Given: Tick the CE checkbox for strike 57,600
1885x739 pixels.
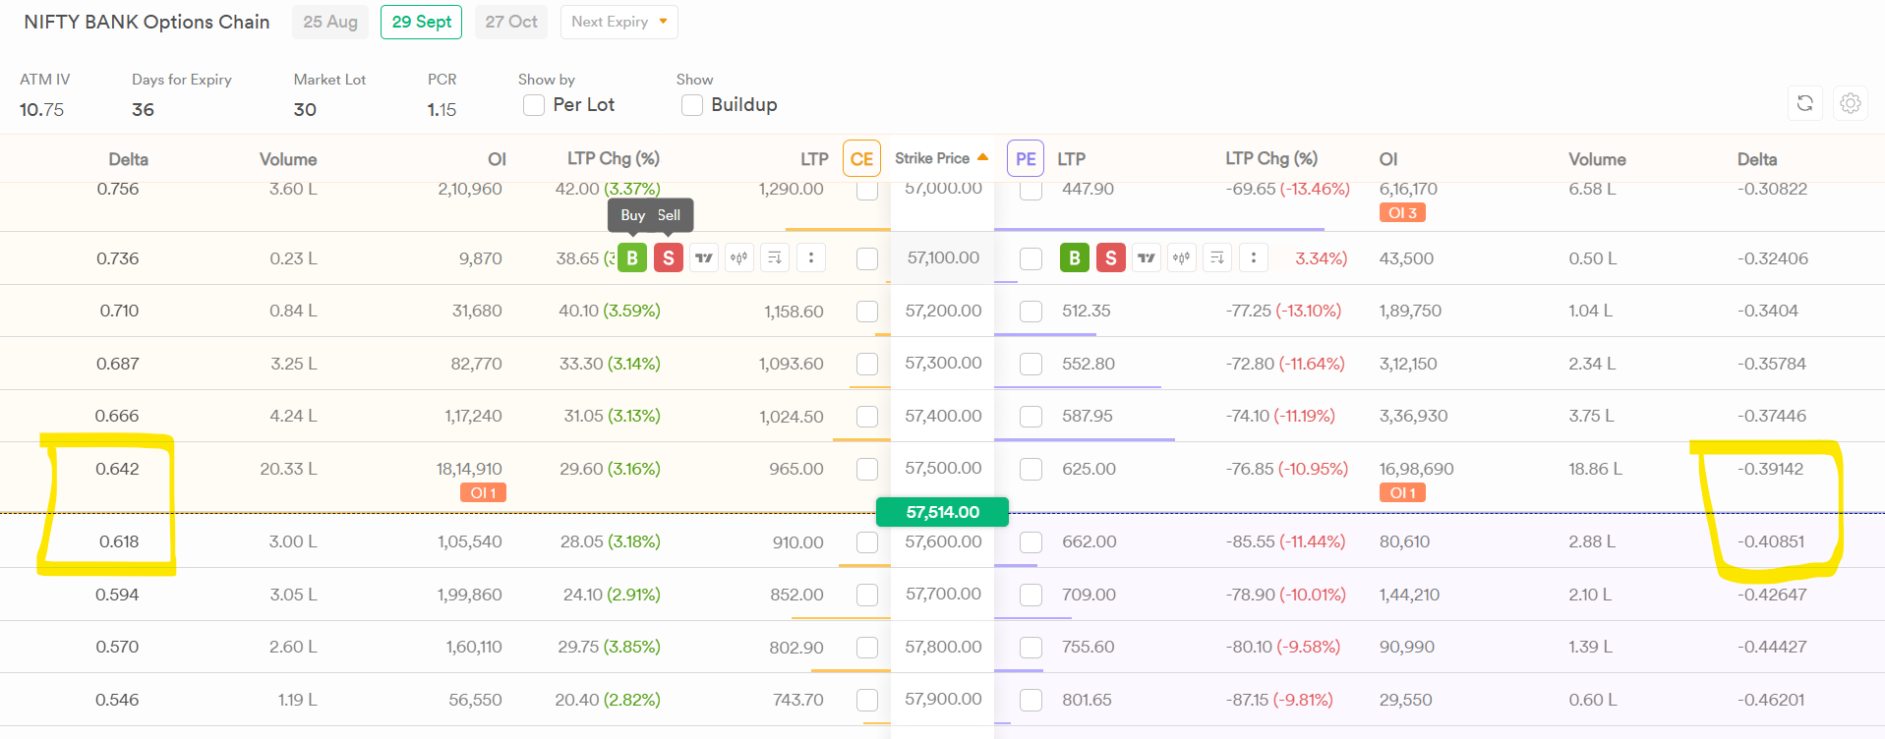Looking at the screenshot, I should 867,542.
